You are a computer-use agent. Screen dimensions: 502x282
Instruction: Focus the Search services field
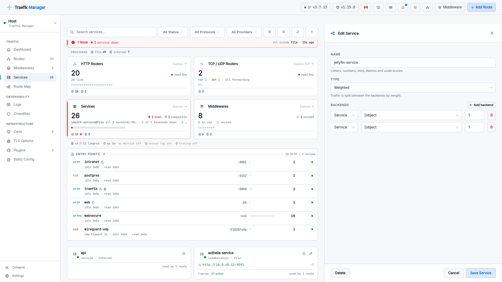pos(111,32)
